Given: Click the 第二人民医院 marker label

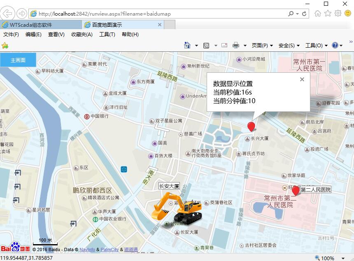Looking at the screenshot, I should click(x=316, y=190).
